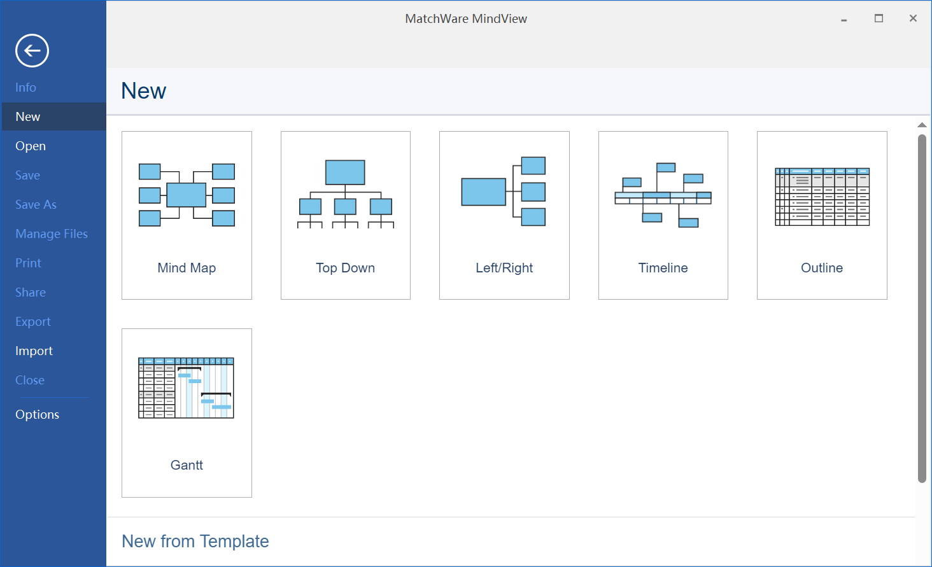Create a new Gantt chart document

point(187,413)
